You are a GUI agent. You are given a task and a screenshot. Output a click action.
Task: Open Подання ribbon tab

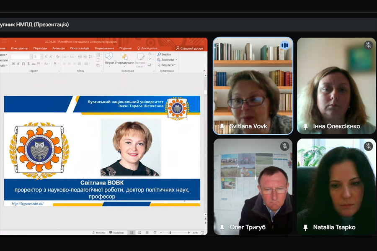coord(126,48)
